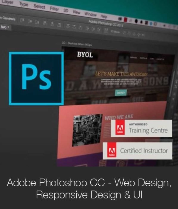The width and height of the screenshot is (178, 209).
Task: Select the 3D roll mode icon
Action: pos(129,33)
